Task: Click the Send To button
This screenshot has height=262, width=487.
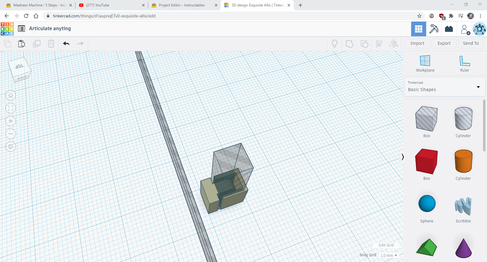Action: coord(471,43)
